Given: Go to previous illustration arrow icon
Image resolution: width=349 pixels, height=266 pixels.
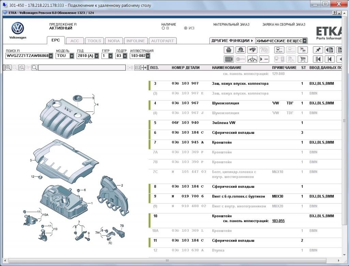Looking at the screenshot, I should pos(330,59).
